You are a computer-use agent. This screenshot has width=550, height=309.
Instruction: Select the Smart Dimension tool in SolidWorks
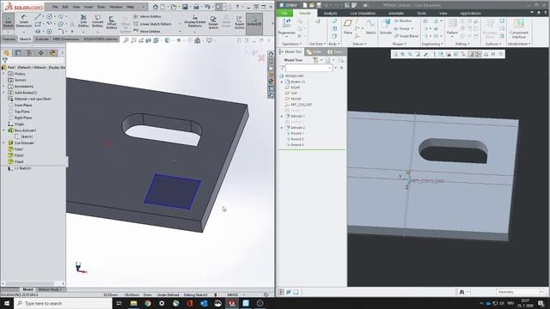pos(24,21)
